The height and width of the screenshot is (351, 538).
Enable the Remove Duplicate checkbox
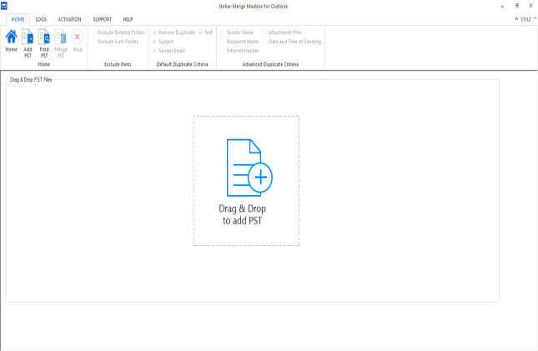(x=155, y=33)
